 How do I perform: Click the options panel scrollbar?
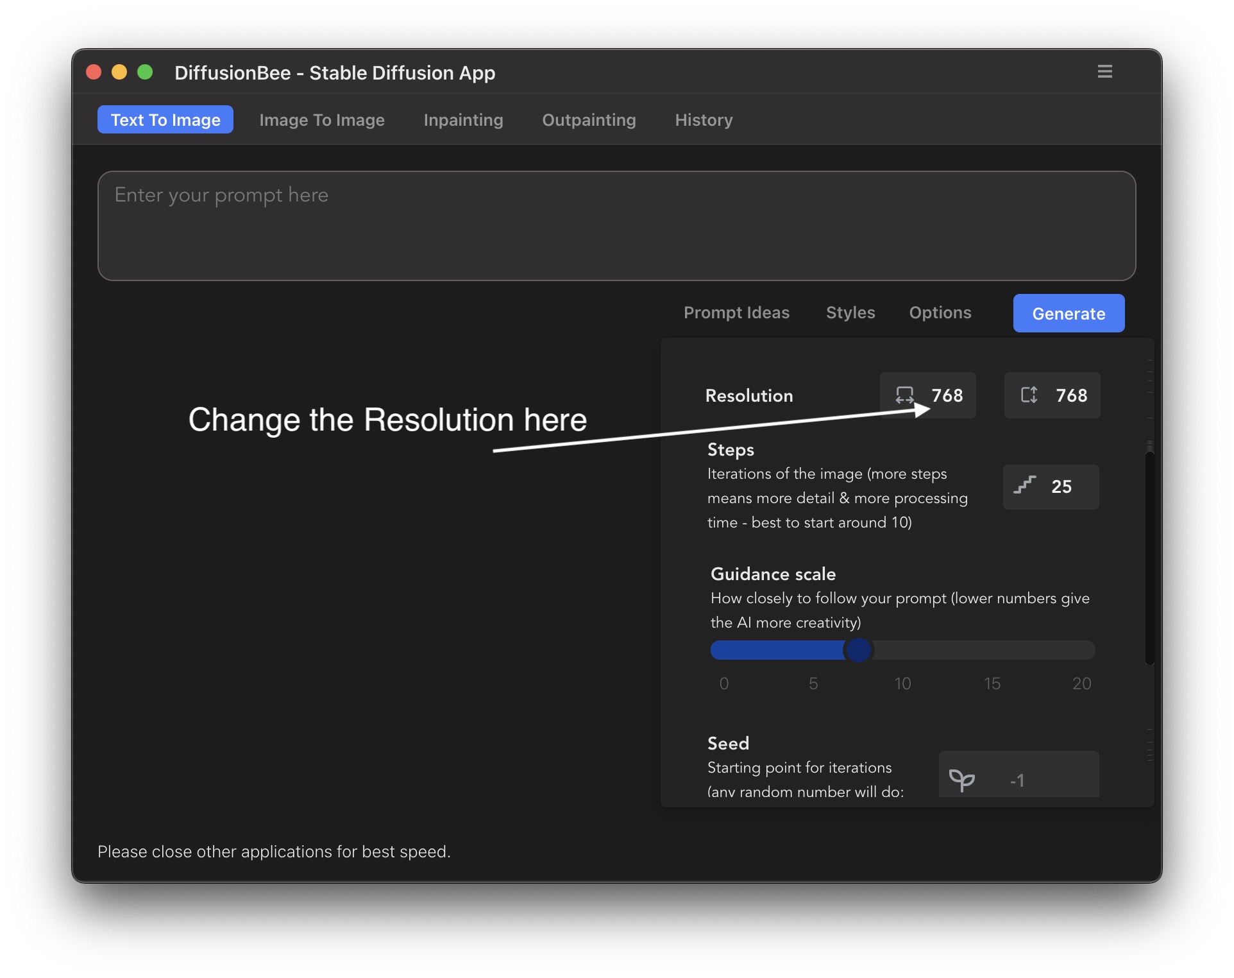point(1149,558)
